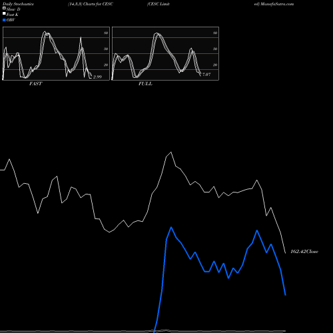The image size is (333, 333).
Task: Click the 'FULL' chart label
Action: pyautogui.click(x=145, y=84)
